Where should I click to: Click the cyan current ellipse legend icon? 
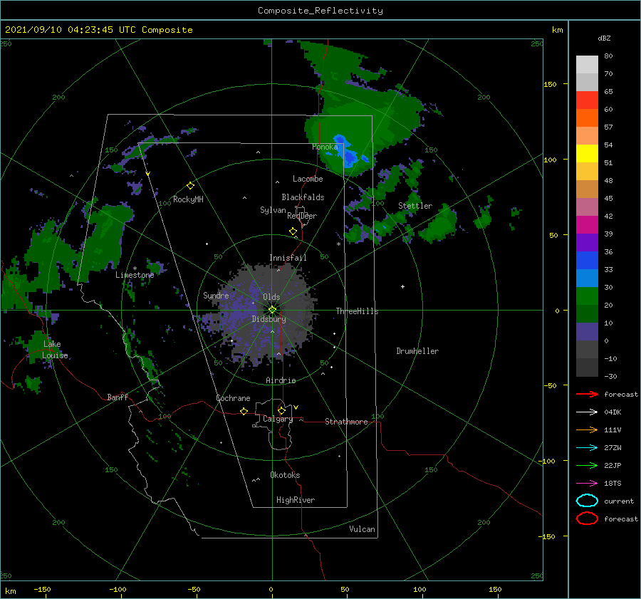[587, 501]
